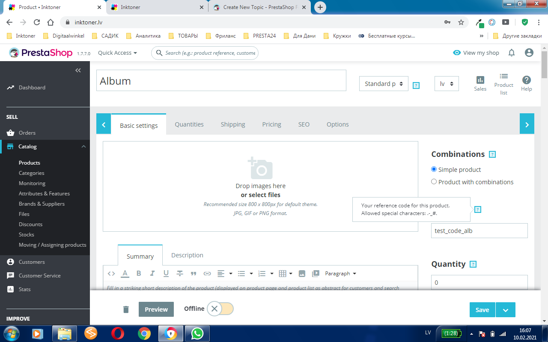Image resolution: width=548 pixels, height=342 pixels.
Task: Bookmark this page with the star
Action: [x=461, y=22]
